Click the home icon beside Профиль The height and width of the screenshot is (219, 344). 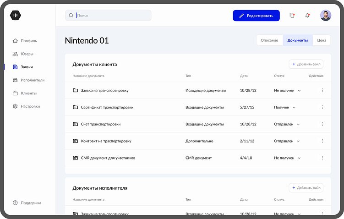coord(15,41)
